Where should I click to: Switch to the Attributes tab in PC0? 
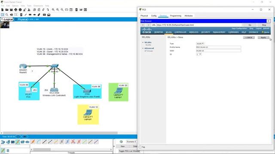coord(189,16)
